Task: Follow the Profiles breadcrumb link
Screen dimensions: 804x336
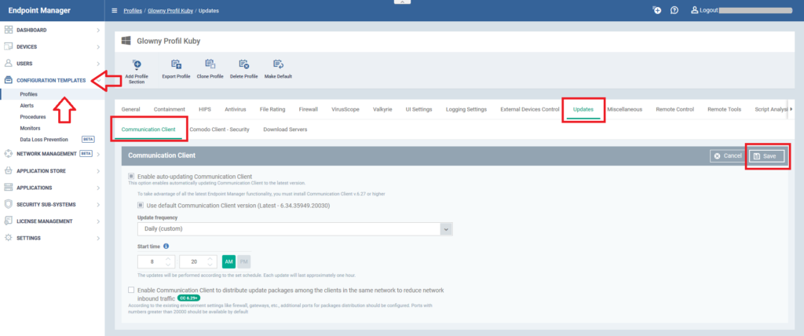Action: (x=133, y=11)
